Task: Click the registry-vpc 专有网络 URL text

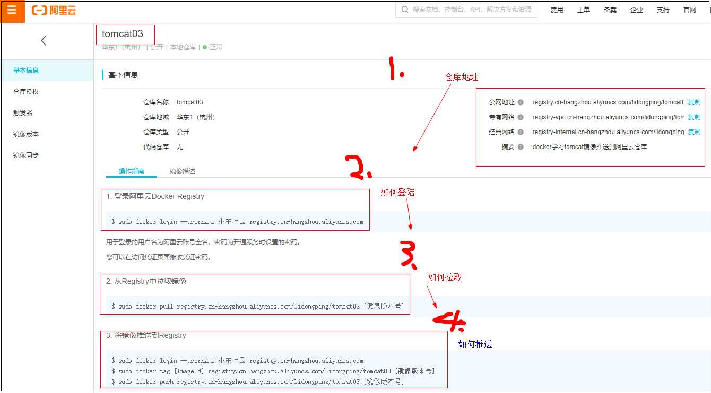Action: click(x=608, y=117)
